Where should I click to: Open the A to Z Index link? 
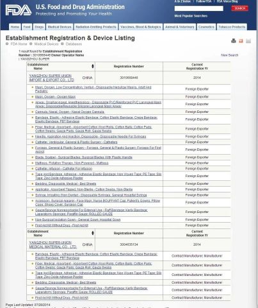tap(182, 1)
